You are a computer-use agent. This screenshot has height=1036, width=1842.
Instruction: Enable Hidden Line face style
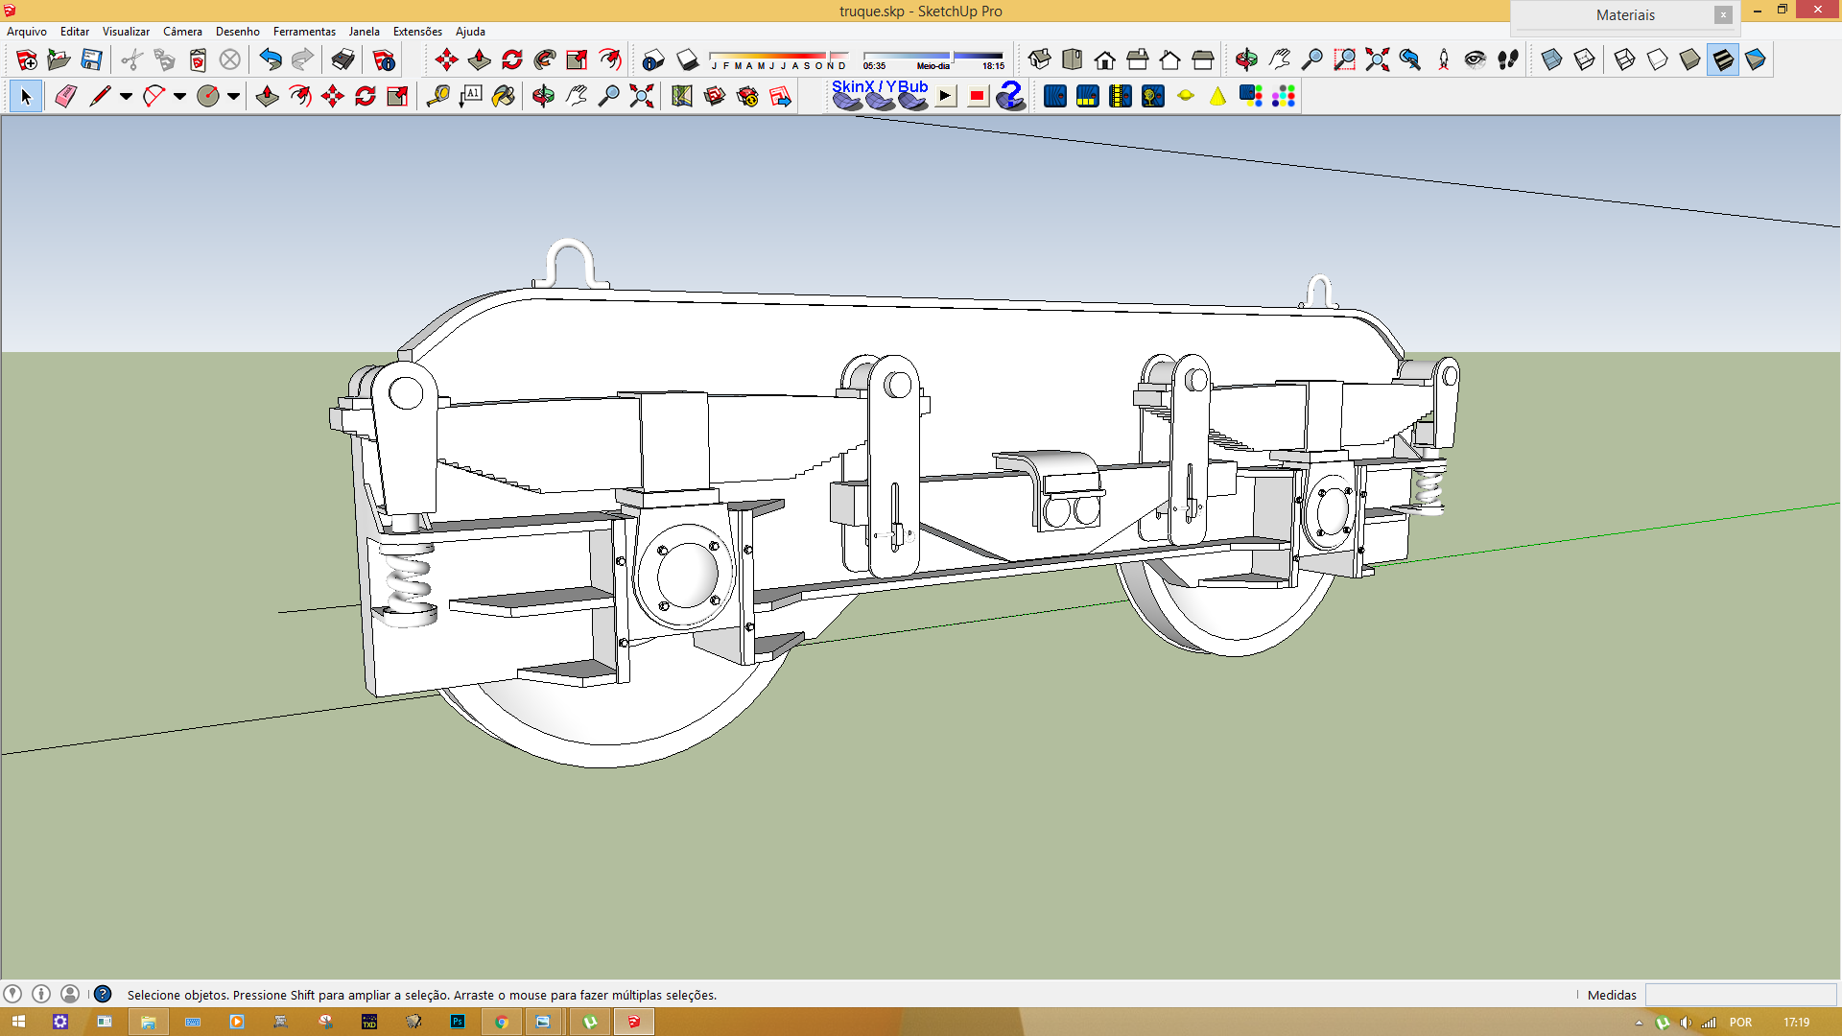1657,59
